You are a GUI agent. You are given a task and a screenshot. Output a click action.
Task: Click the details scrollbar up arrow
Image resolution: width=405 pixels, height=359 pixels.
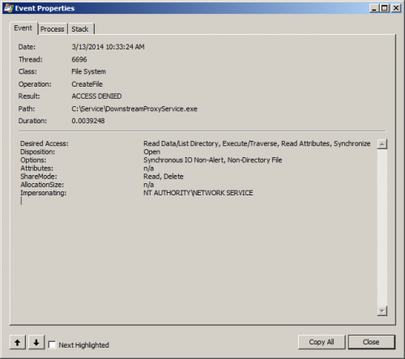382,144
